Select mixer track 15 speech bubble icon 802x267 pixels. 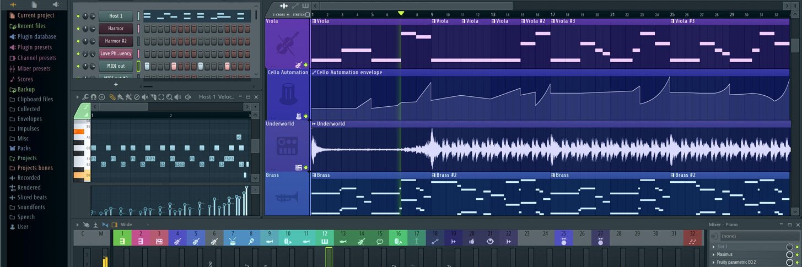pos(380,241)
